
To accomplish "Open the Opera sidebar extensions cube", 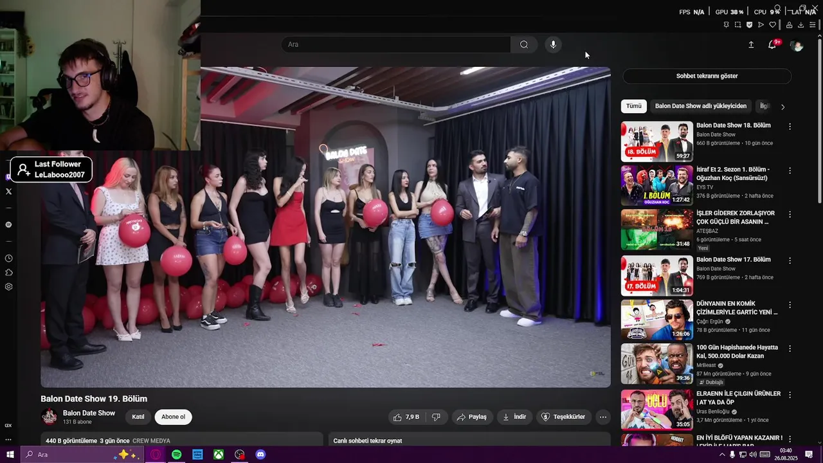I will click(8, 273).
